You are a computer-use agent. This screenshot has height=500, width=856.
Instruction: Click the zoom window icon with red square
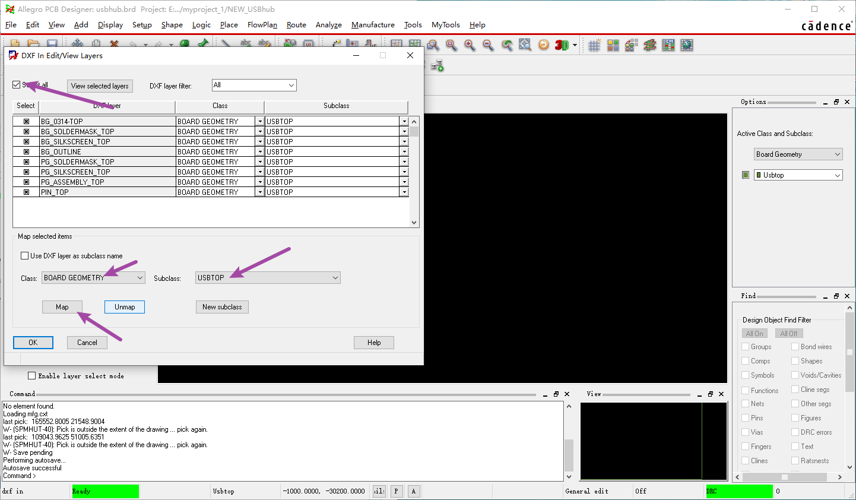pyautogui.click(x=452, y=45)
